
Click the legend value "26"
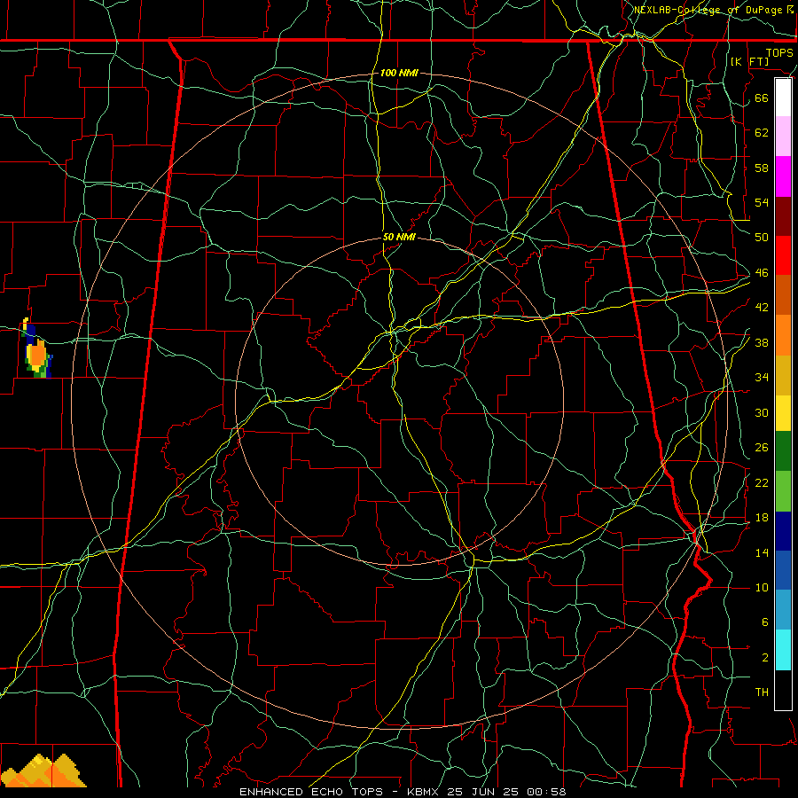pos(762,448)
